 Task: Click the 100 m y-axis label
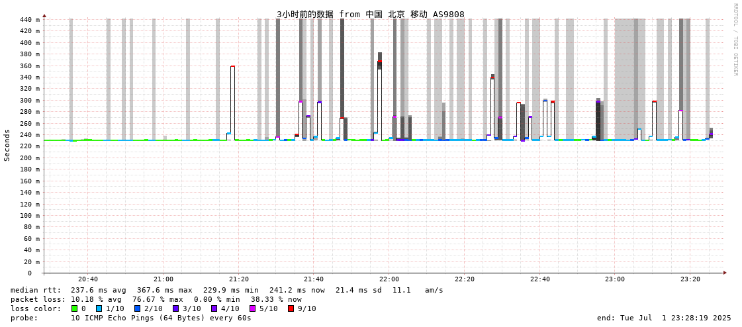[29, 215]
